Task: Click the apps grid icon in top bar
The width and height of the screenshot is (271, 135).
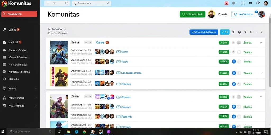Action: [x=243, y=3]
